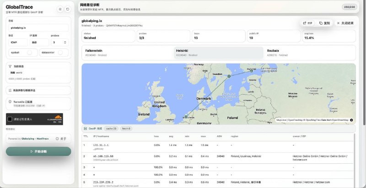Click the reset refresh icon beside theme
This screenshot has width=366, height=188.
(68, 9)
